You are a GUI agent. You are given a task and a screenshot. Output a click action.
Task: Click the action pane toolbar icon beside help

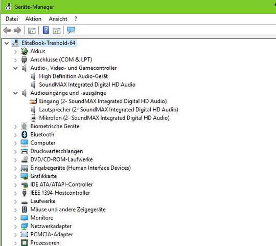click(x=57, y=31)
